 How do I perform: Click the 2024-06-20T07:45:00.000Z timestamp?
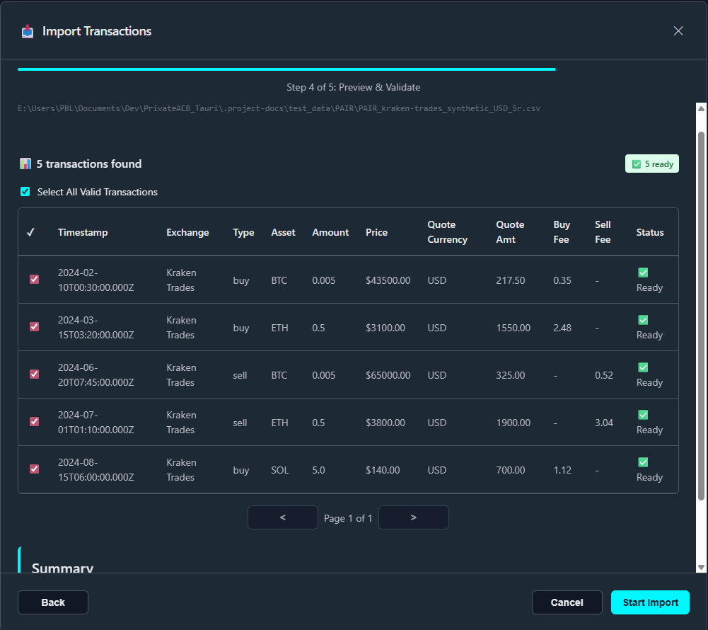pos(95,375)
